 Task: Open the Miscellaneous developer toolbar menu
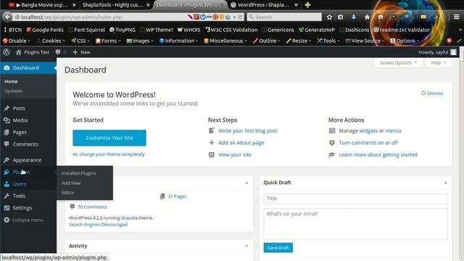pos(225,41)
